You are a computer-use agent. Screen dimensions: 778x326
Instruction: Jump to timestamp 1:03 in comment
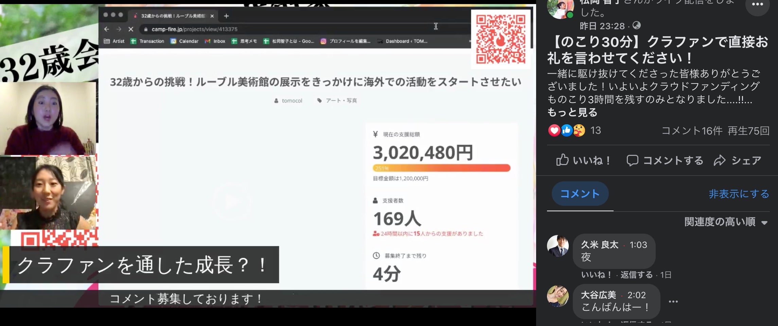tap(638, 245)
